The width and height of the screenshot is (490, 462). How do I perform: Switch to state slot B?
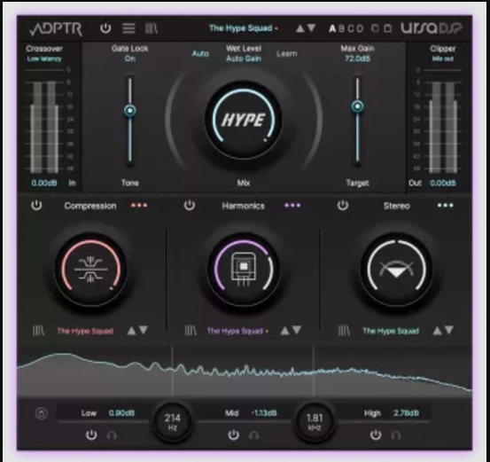[342, 28]
